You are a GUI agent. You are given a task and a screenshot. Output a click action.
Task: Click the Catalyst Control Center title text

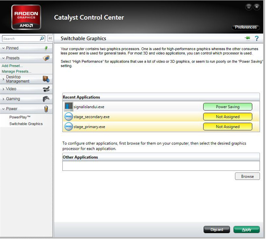(89, 17)
